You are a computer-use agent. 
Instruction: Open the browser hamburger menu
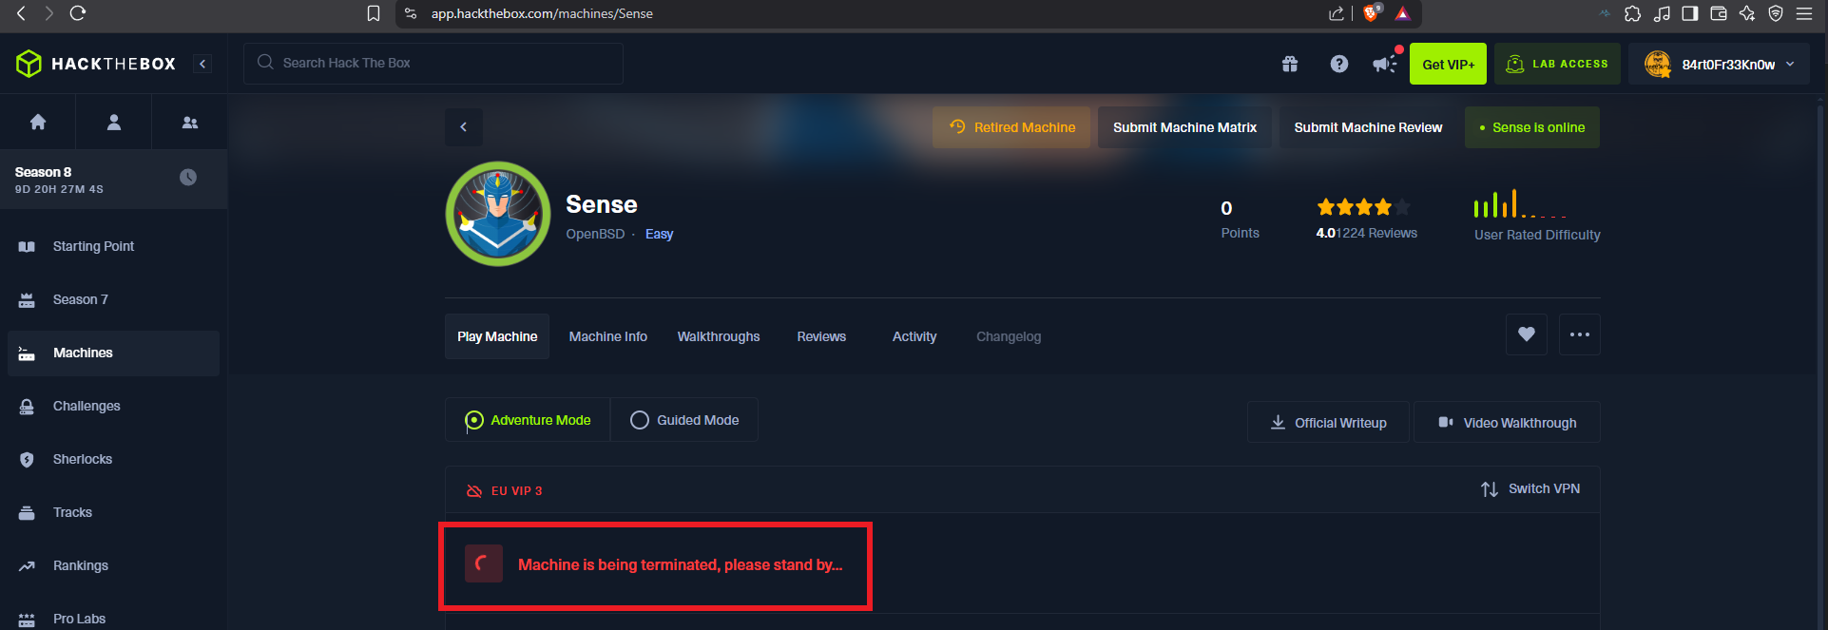click(1804, 13)
